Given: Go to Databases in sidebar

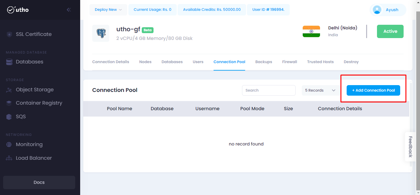Looking at the screenshot, I should click(x=30, y=62).
